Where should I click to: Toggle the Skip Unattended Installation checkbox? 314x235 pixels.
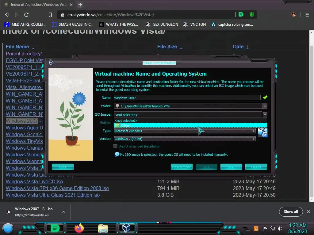(x=115, y=146)
